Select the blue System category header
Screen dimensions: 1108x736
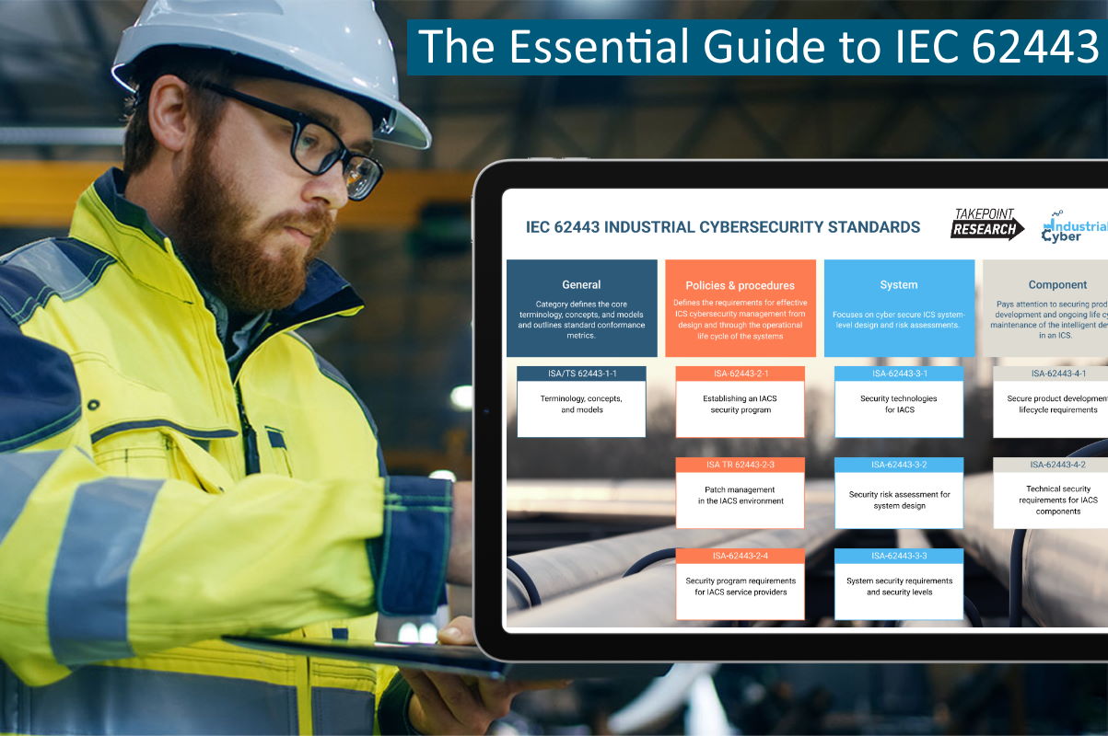point(898,284)
